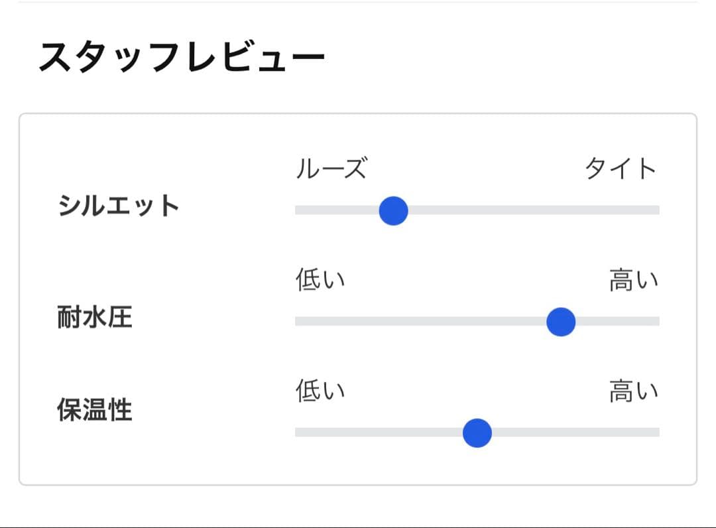Image resolution: width=716 pixels, height=528 pixels.
Task: Click the blue dot indicating 耐水圧 rating
Action: point(560,322)
